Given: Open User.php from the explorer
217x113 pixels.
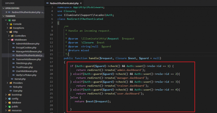Looking at the screenshot, I should (18, 91).
